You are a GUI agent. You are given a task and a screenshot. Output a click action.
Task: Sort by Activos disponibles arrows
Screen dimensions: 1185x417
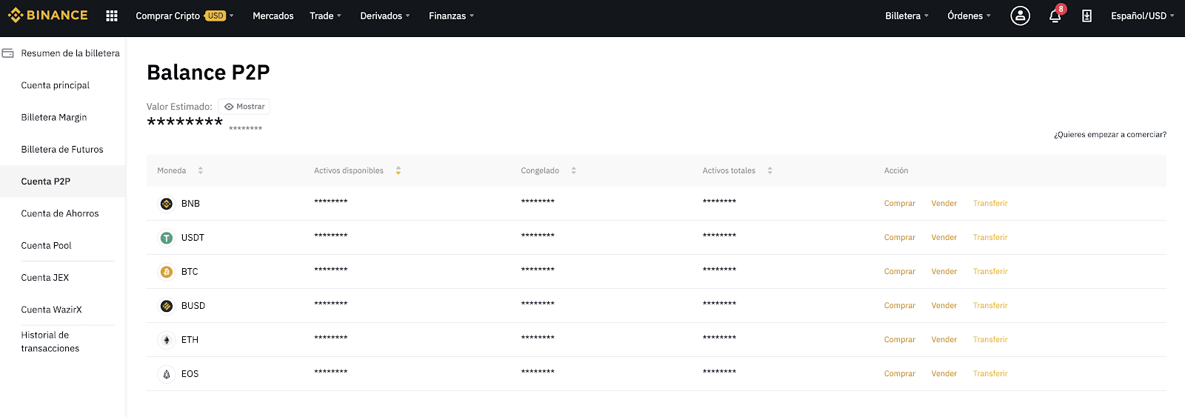[398, 170]
